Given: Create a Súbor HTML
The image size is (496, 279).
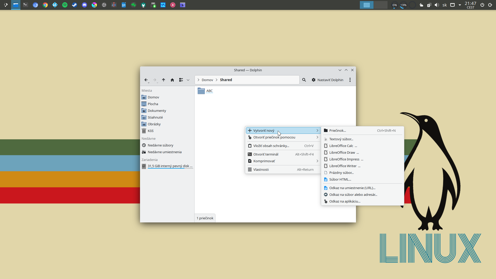Looking at the screenshot, I should point(362,180).
